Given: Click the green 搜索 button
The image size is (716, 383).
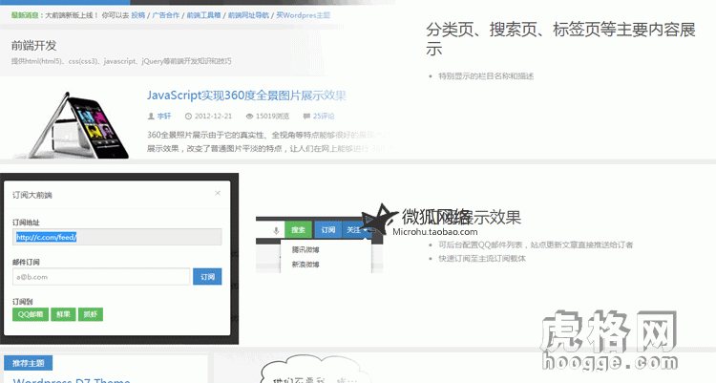Looking at the screenshot, I should (299, 230).
